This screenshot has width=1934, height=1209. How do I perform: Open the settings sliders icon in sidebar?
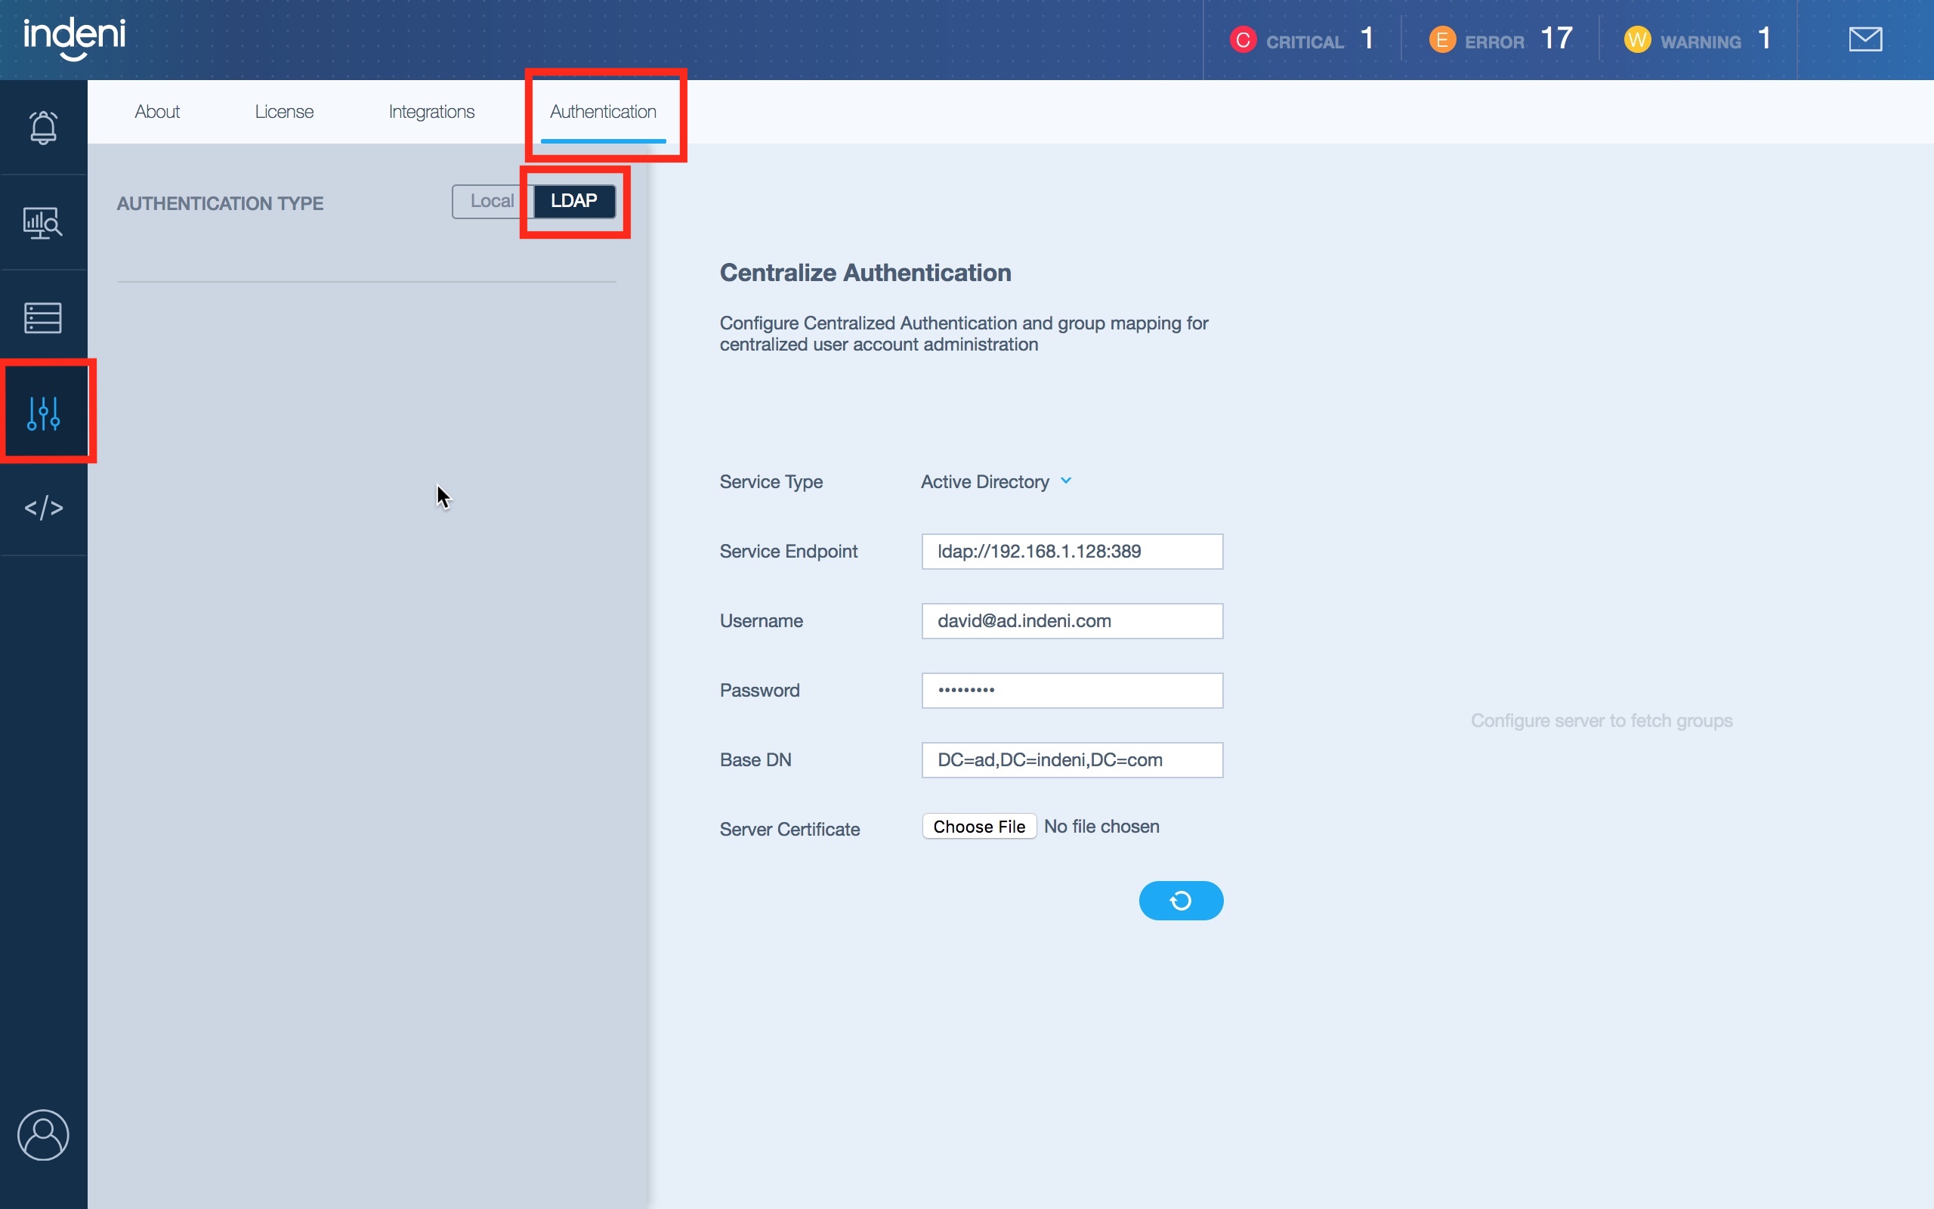(43, 413)
